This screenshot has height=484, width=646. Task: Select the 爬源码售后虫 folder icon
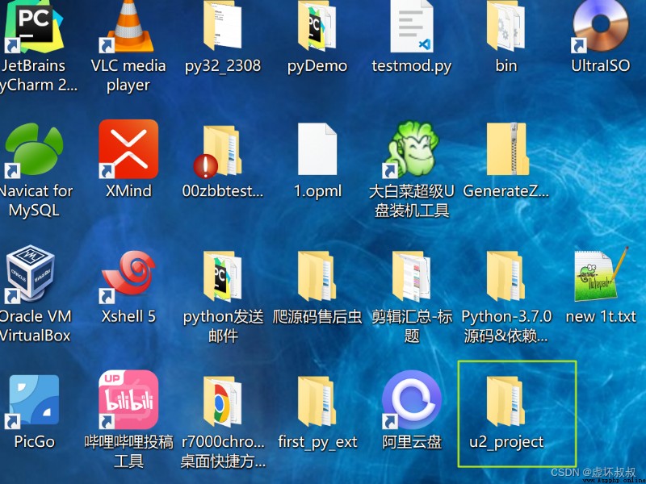click(x=317, y=276)
